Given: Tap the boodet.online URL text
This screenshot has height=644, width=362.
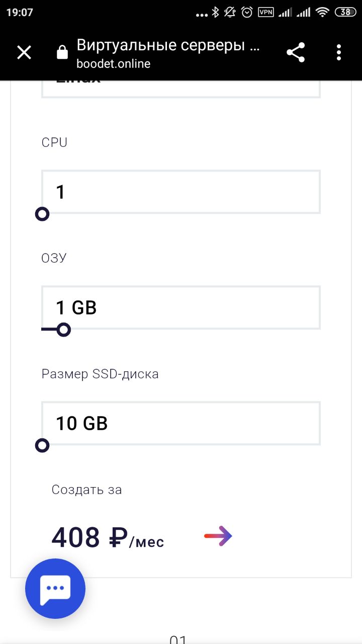Looking at the screenshot, I should [x=114, y=64].
